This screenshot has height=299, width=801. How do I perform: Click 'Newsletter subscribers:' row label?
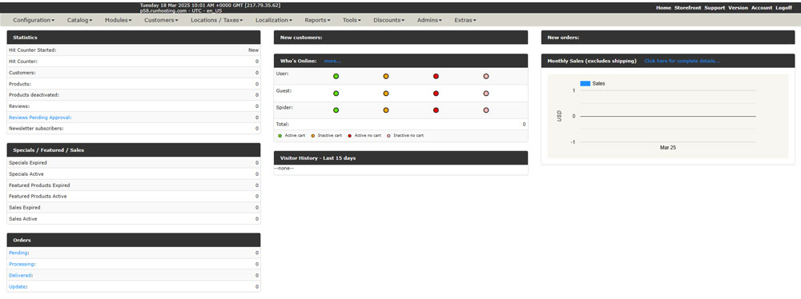tap(36, 129)
